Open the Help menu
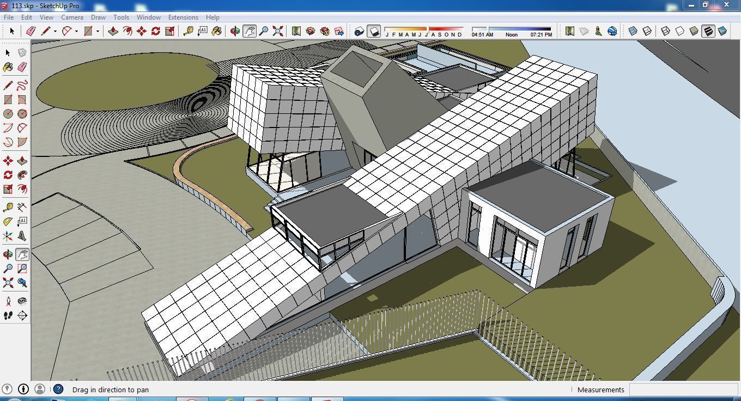The image size is (741, 401). 212,17
